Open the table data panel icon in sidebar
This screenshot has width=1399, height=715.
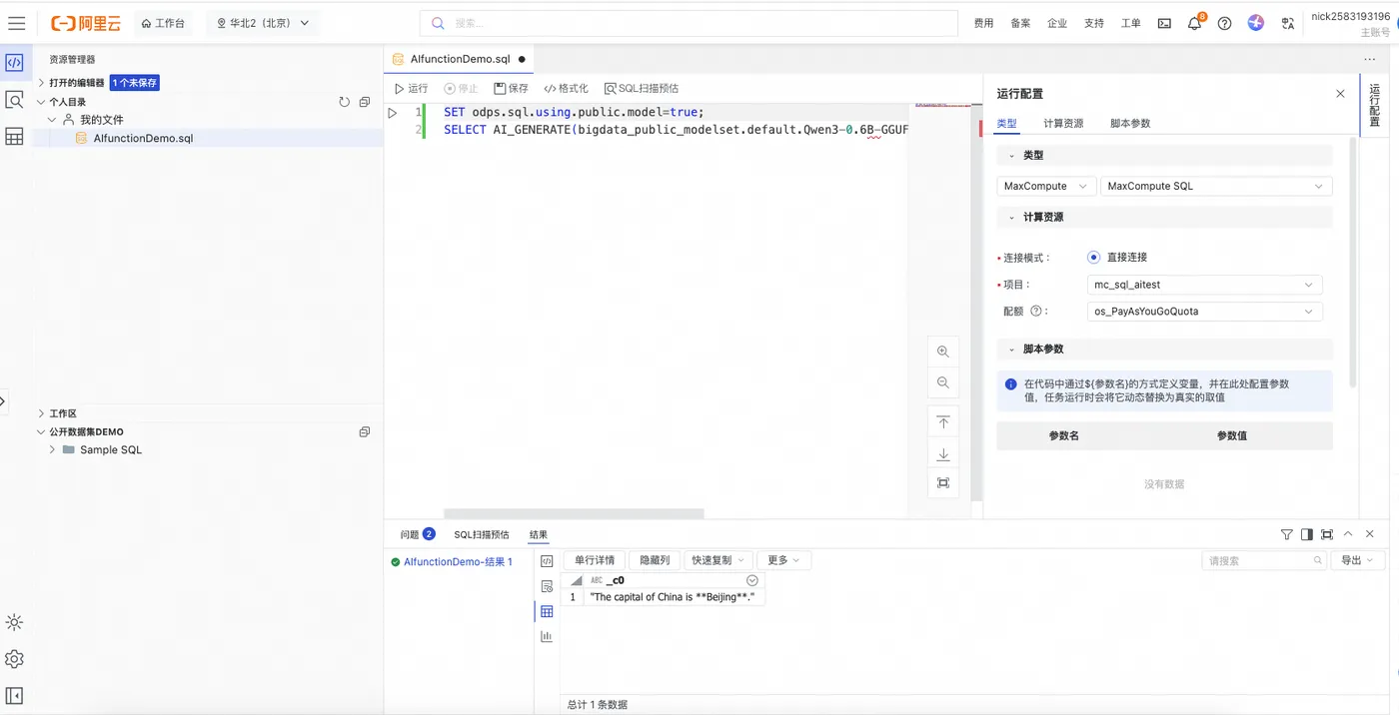pyautogui.click(x=13, y=136)
